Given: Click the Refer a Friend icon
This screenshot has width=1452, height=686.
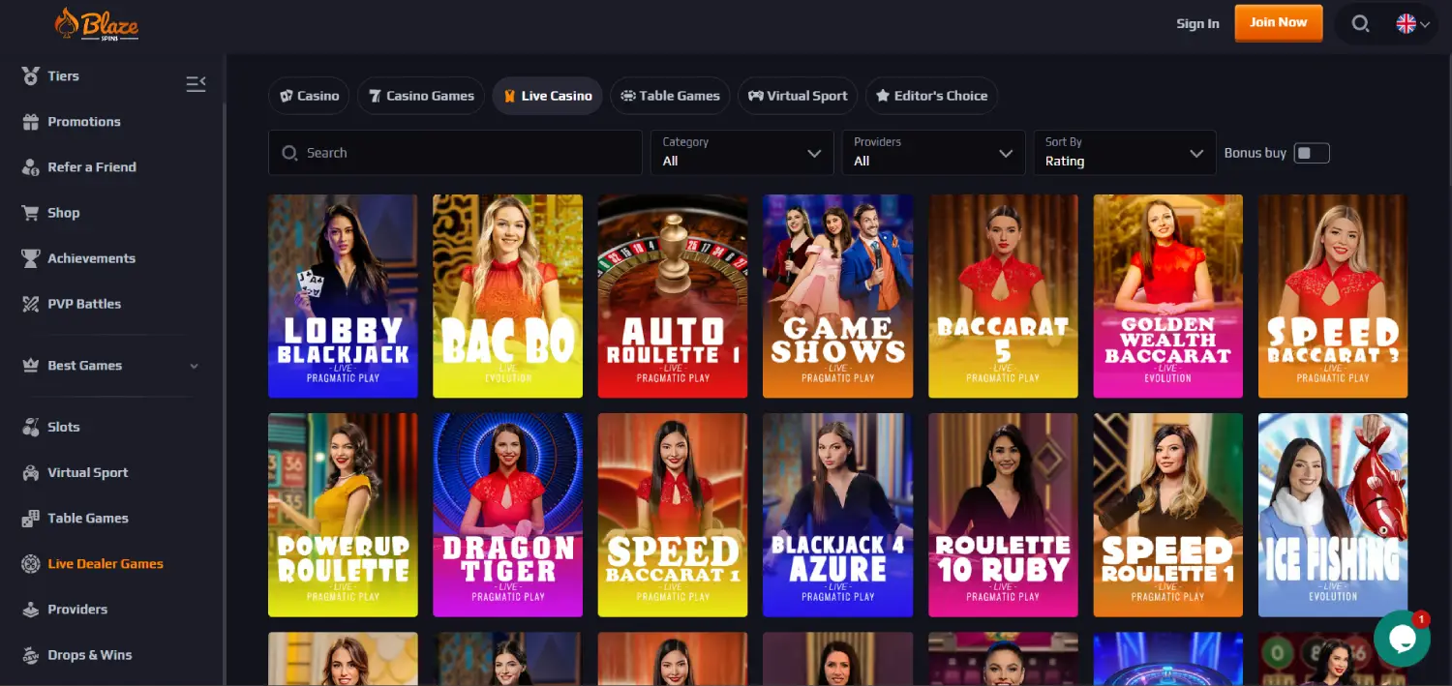Looking at the screenshot, I should coord(30,167).
